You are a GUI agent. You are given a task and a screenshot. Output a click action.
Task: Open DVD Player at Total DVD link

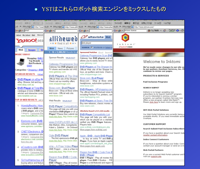[31, 88]
